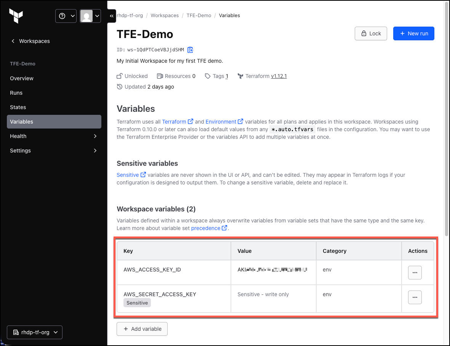Click the Unlocked padlock status icon
Image resolution: width=450 pixels, height=346 pixels.
[119, 76]
